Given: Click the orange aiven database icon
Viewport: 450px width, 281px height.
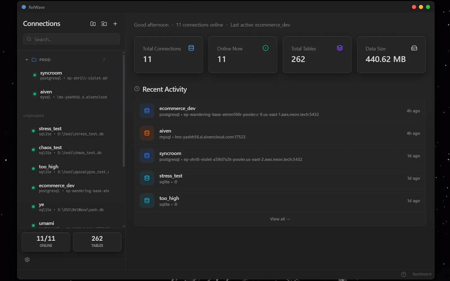Looking at the screenshot, I should click(147, 133).
